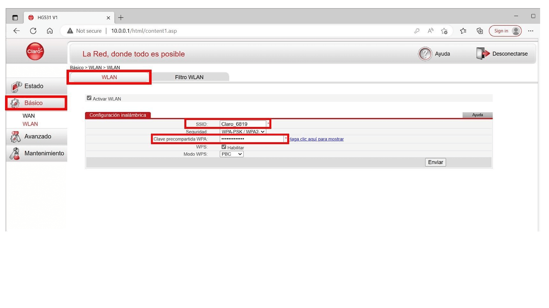Select WAN in the sidebar menu
The height and width of the screenshot is (308, 549).
(29, 116)
